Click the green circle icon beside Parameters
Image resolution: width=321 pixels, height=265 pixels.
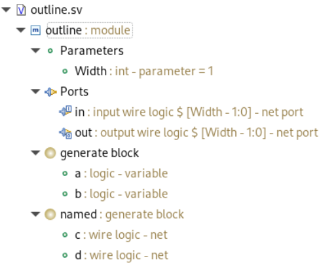tap(50, 51)
